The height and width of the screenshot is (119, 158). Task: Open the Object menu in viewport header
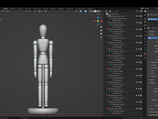[x=8, y=11]
